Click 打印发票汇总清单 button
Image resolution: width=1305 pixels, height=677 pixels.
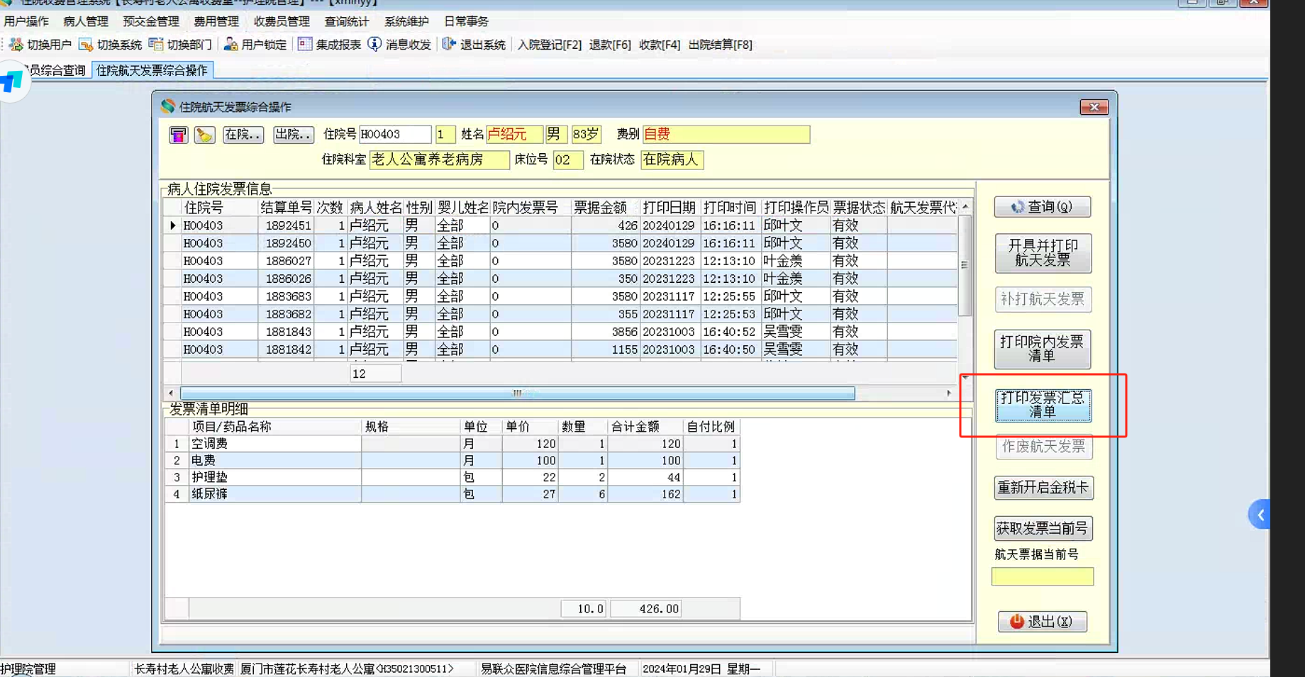pyautogui.click(x=1043, y=405)
